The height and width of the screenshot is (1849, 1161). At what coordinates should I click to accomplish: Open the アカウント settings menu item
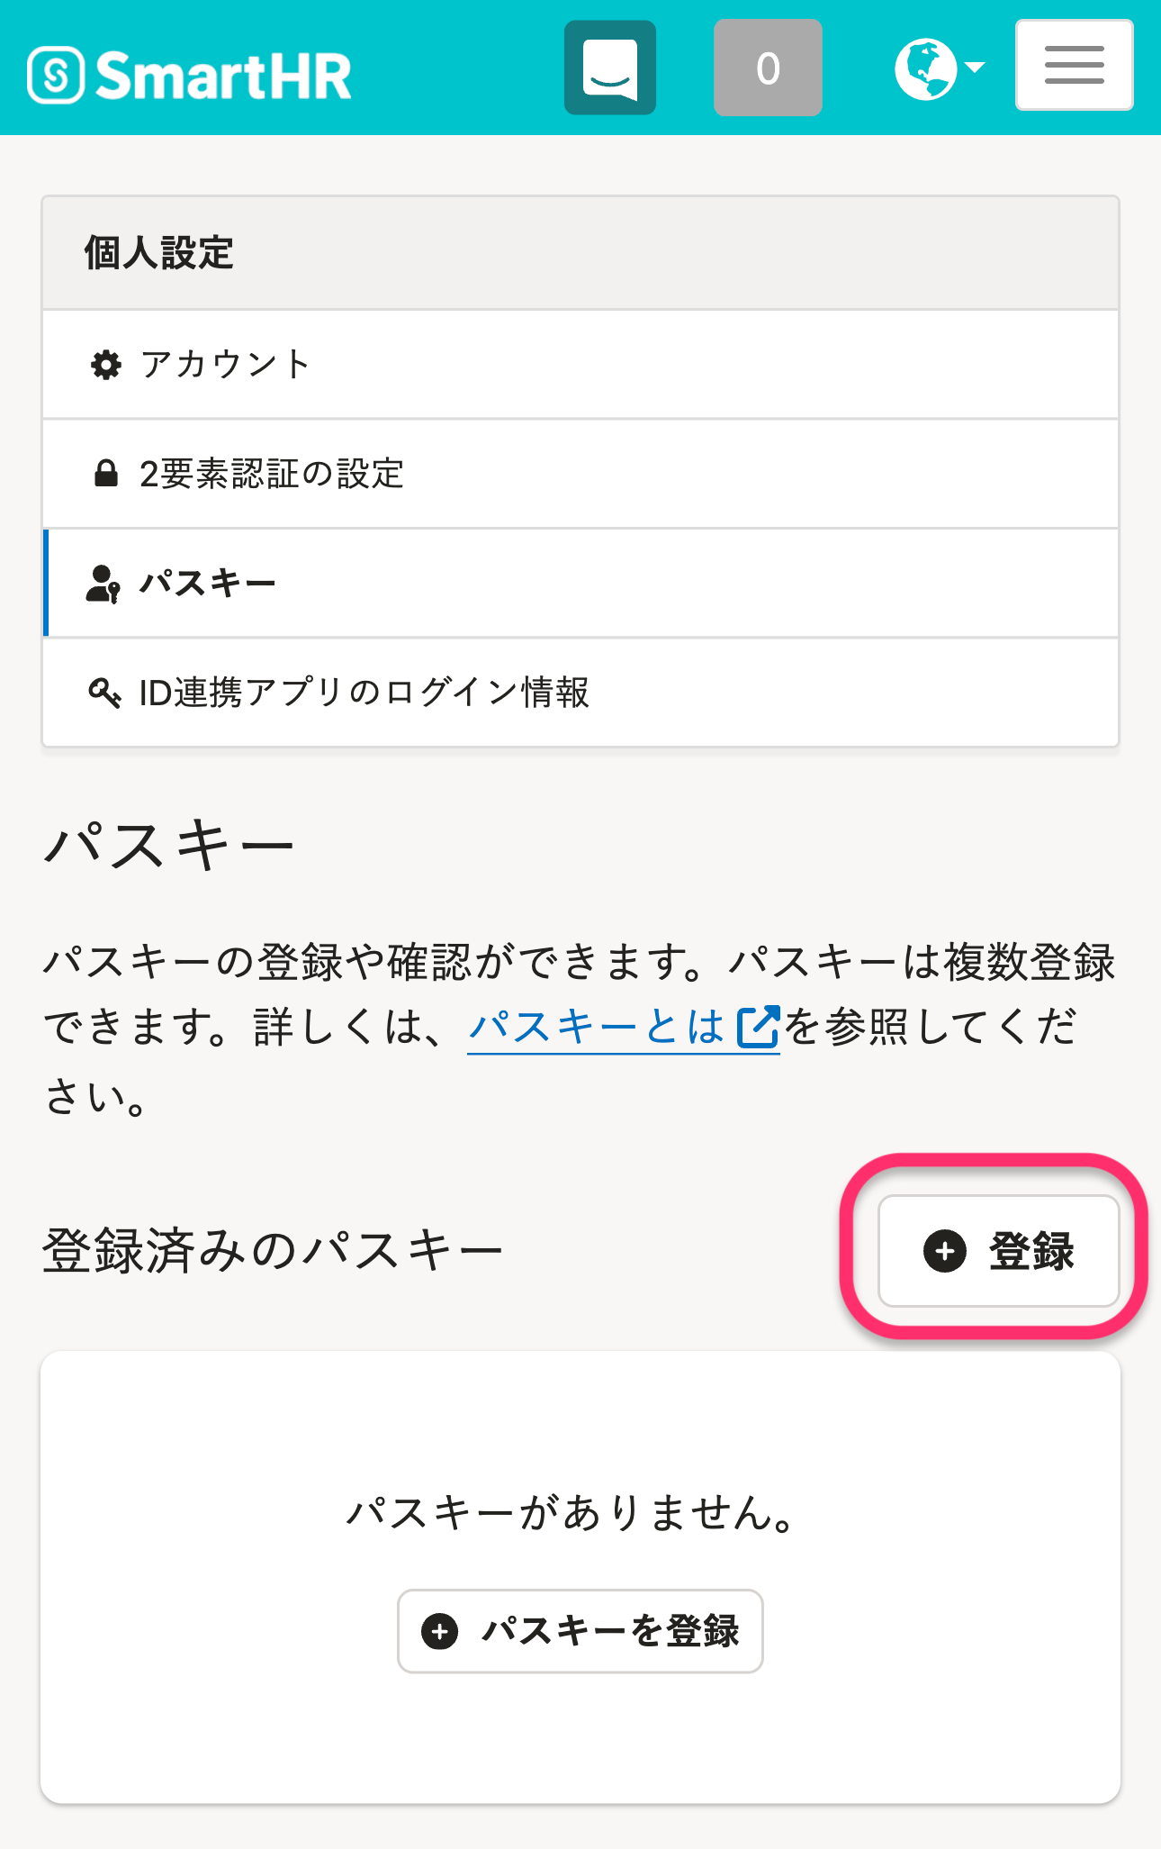pyautogui.click(x=225, y=365)
